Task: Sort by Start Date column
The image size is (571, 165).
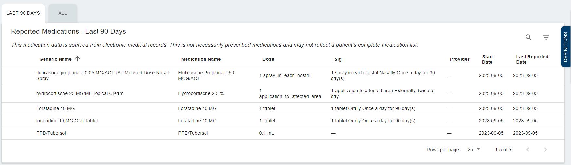Action: pyautogui.click(x=487, y=59)
